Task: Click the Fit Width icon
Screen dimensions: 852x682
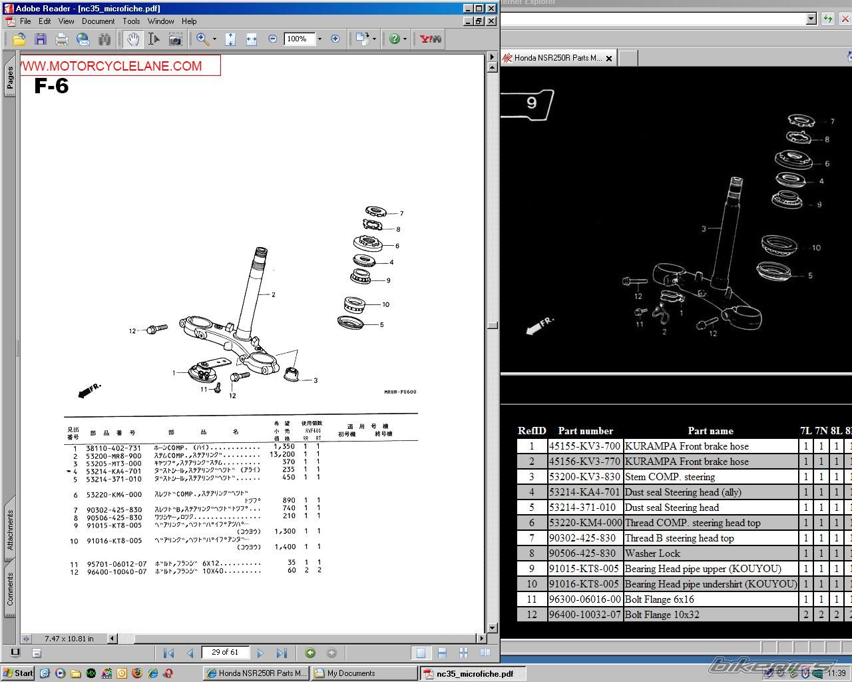Action: [x=251, y=39]
